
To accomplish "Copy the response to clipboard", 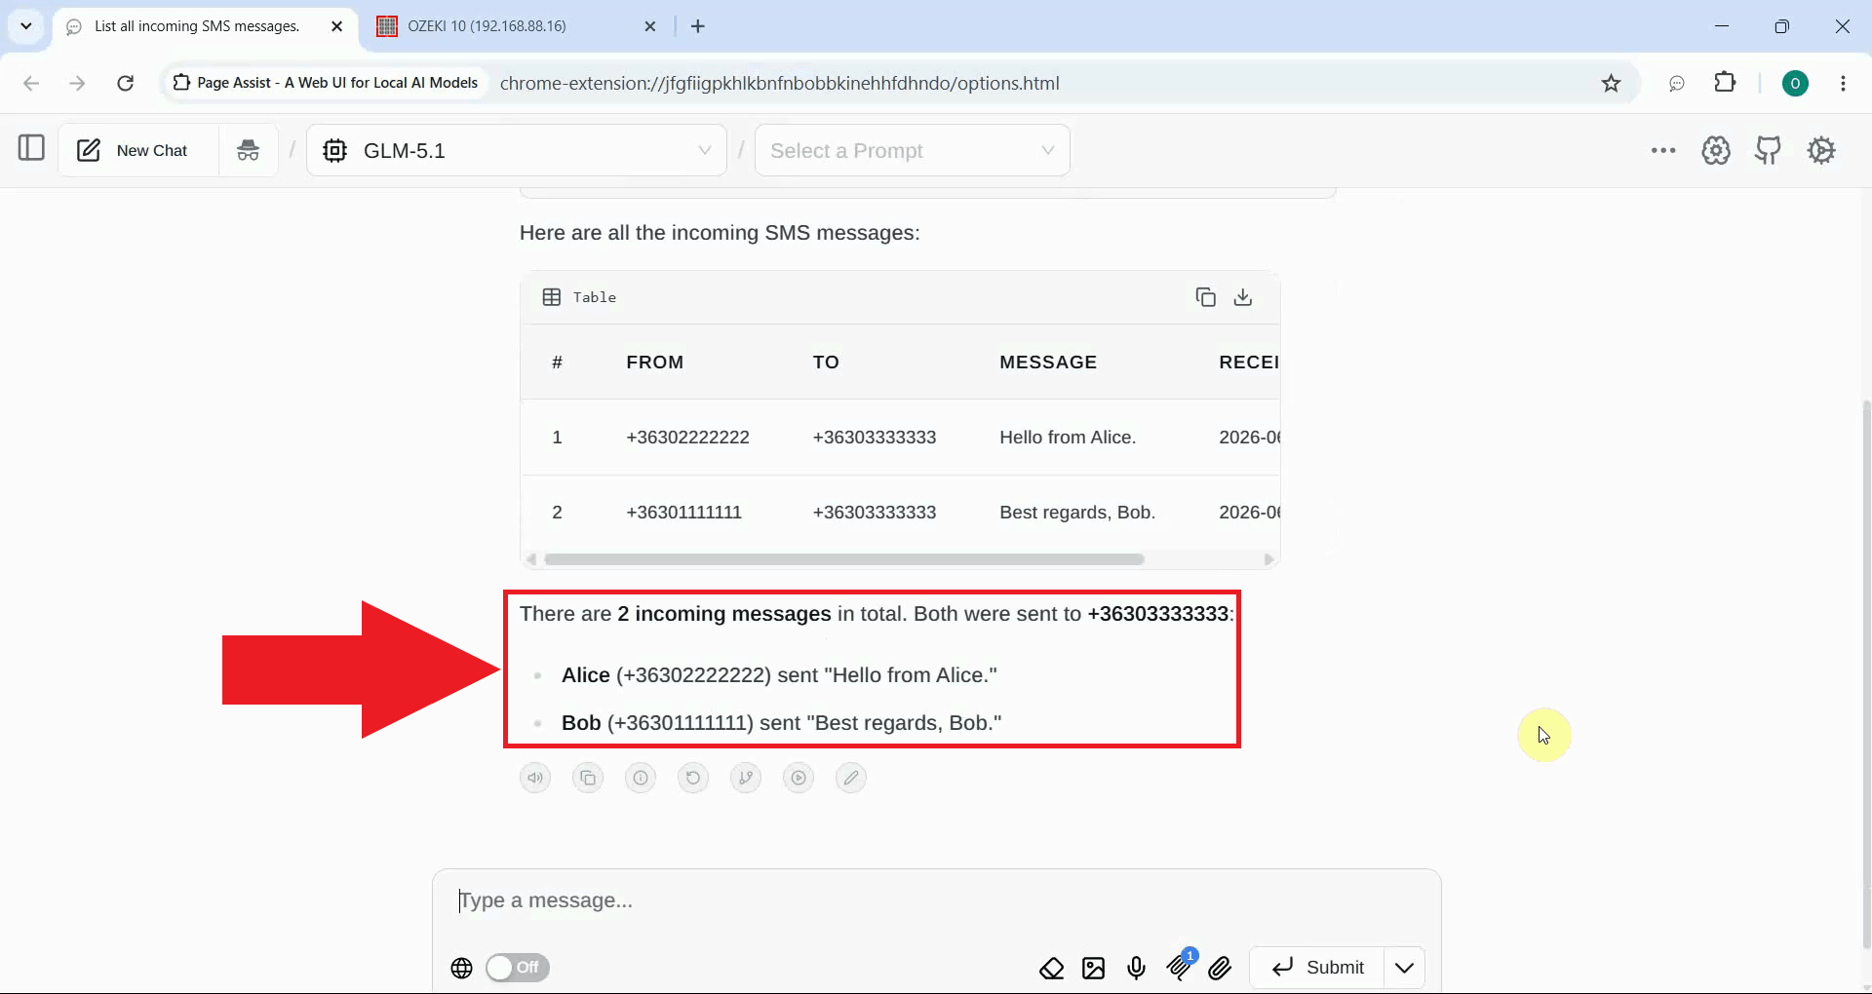I will [x=588, y=778].
